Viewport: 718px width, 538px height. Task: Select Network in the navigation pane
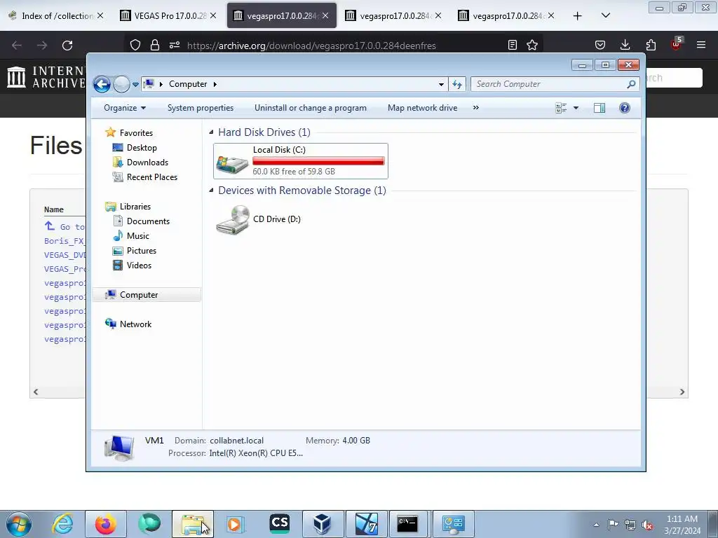(135, 324)
